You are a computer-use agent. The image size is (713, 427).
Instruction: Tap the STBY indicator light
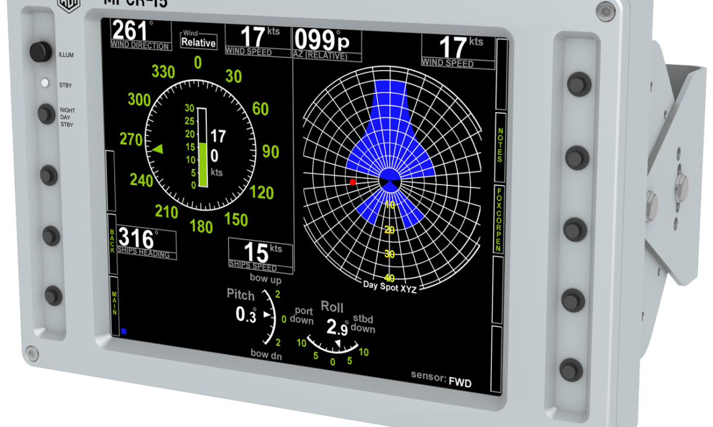pos(44,84)
